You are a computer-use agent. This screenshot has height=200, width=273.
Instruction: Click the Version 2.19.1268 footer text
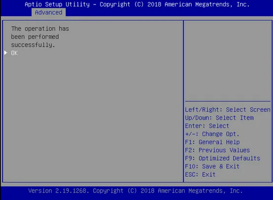click(x=136, y=191)
